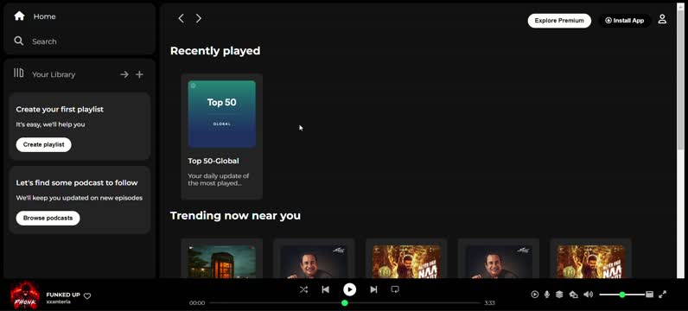Click the Create playlist button
The image size is (688, 311).
click(43, 145)
